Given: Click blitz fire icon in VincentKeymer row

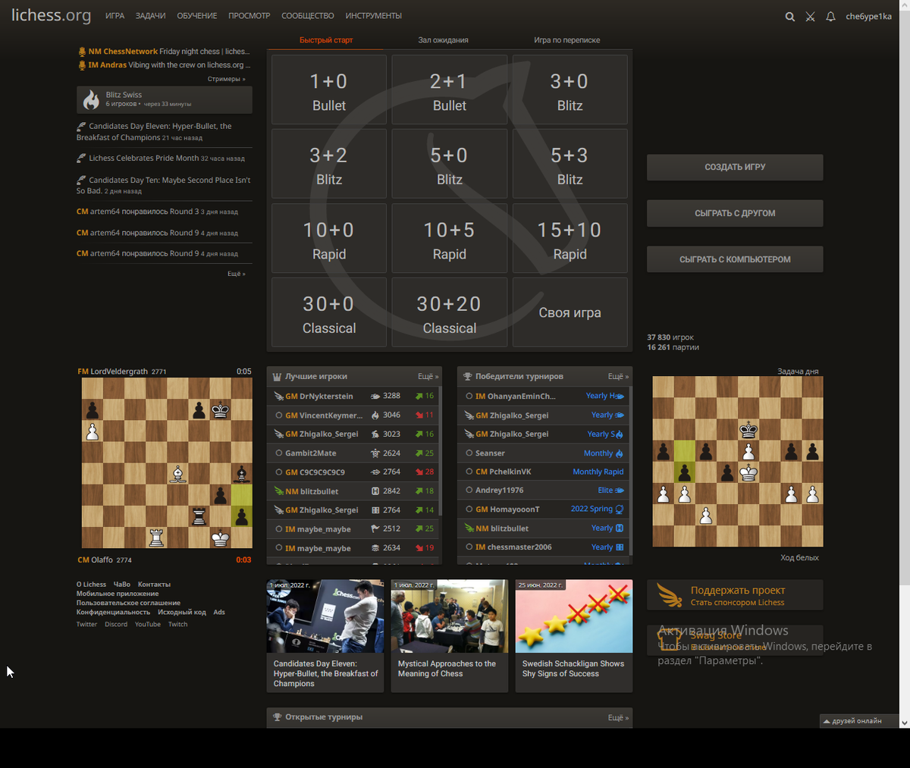Looking at the screenshot, I should click(375, 415).
